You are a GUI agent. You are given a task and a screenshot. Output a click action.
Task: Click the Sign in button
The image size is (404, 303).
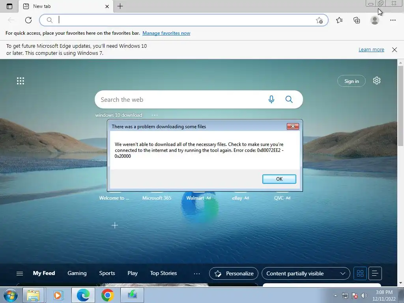[x=352, y=81]
